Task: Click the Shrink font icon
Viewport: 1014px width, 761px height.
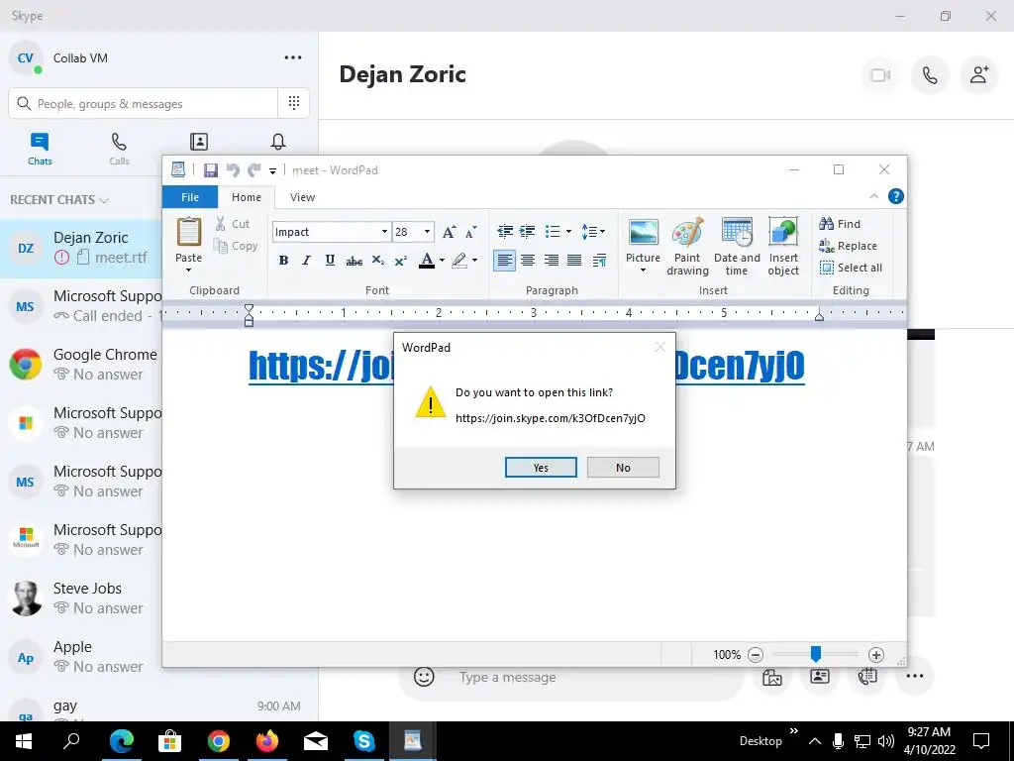Action: point(470,232)
